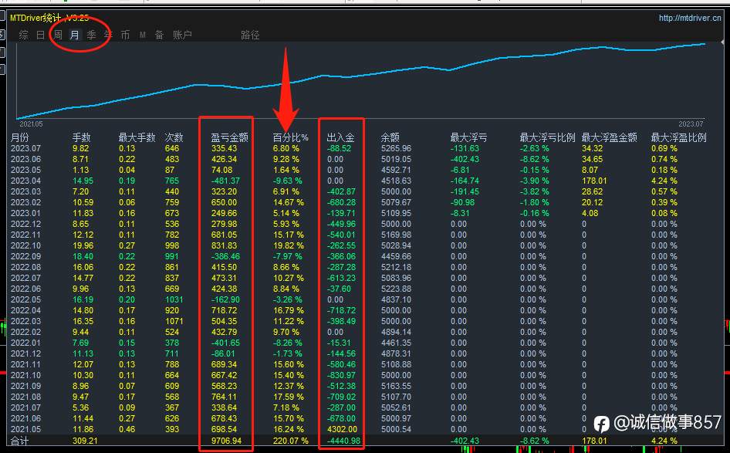
Task: Select the 2022.09 month row label
Action: [x=25, y=256]
